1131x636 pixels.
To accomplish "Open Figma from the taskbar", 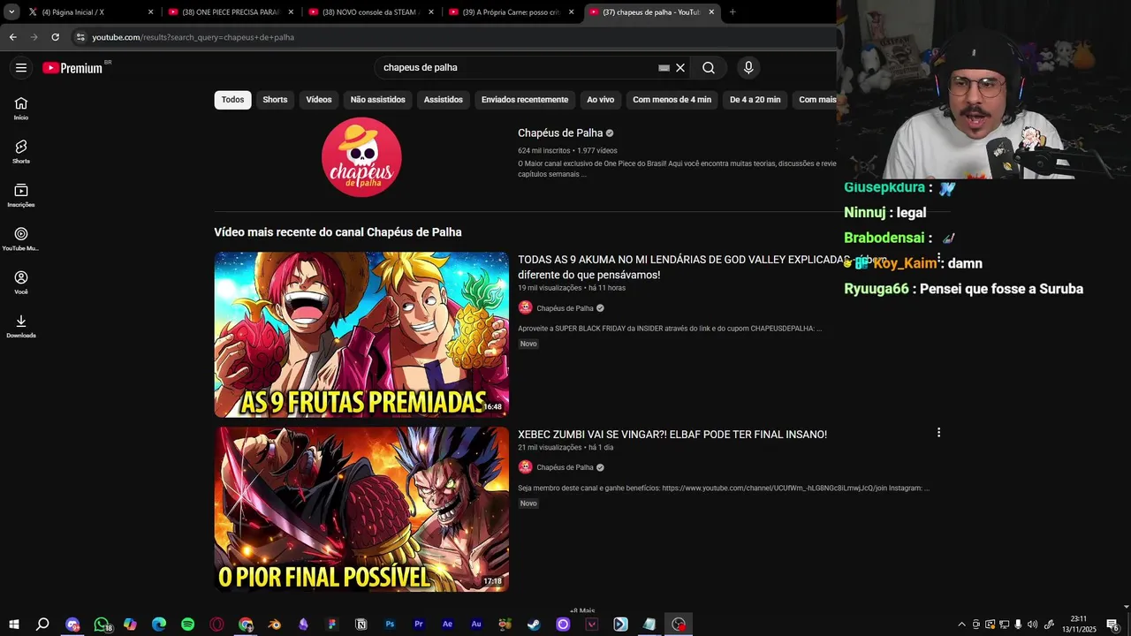I will 332,625.
